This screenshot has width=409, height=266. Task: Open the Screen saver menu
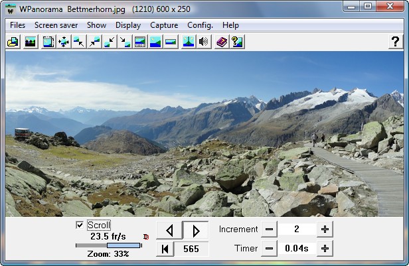tap(57, 25)
